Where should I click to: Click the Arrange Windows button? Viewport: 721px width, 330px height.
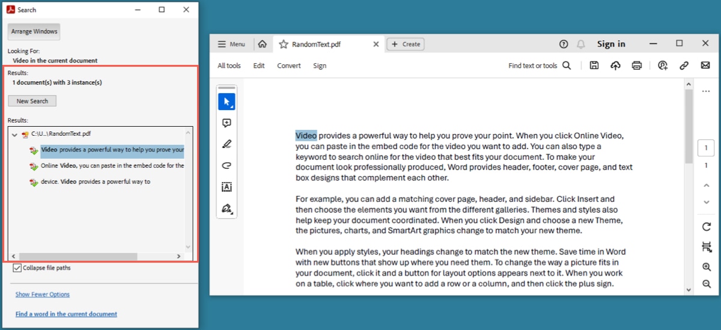34,31
